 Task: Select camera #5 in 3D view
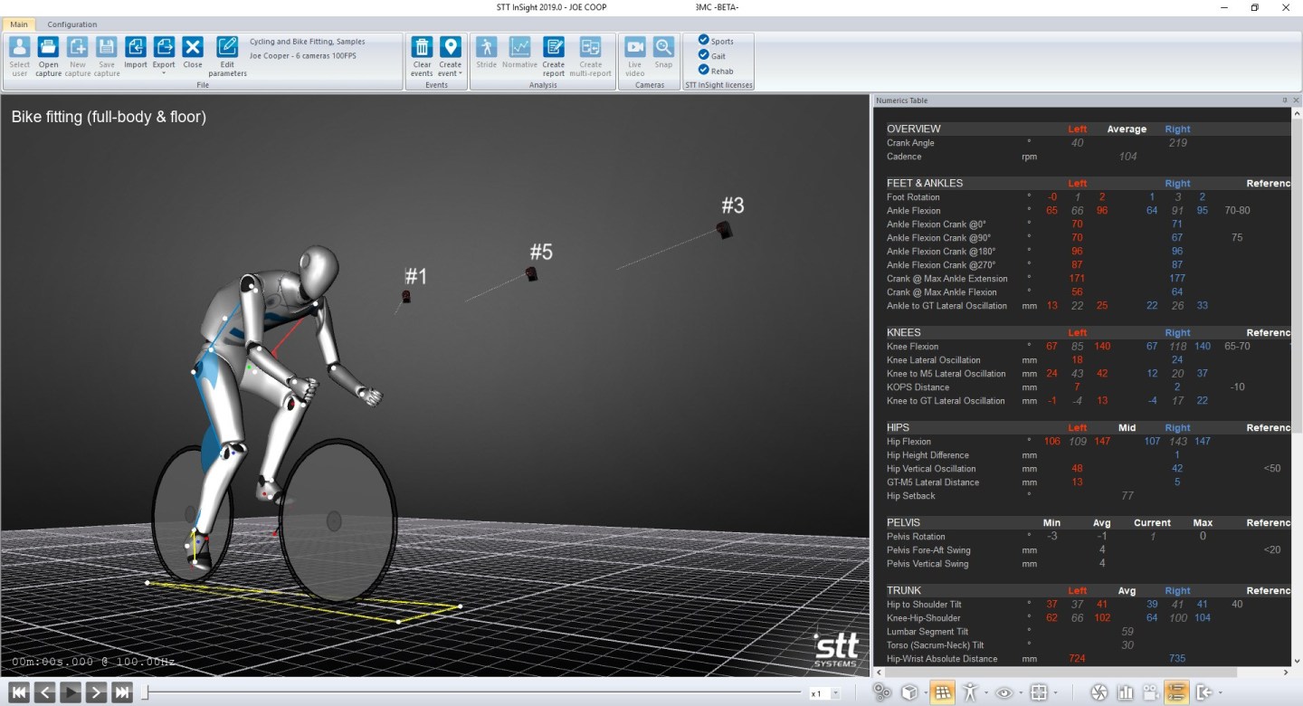coord(532,273)
